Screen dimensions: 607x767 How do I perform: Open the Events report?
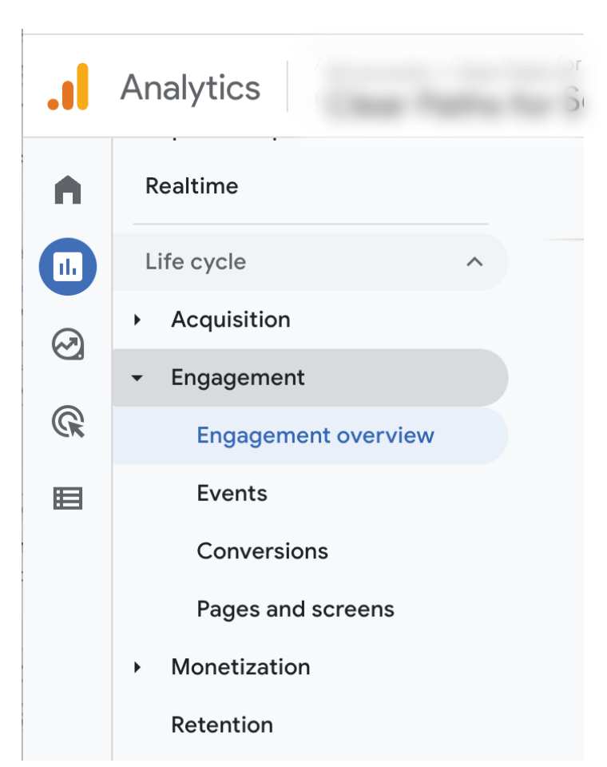[x=232, y=493]
